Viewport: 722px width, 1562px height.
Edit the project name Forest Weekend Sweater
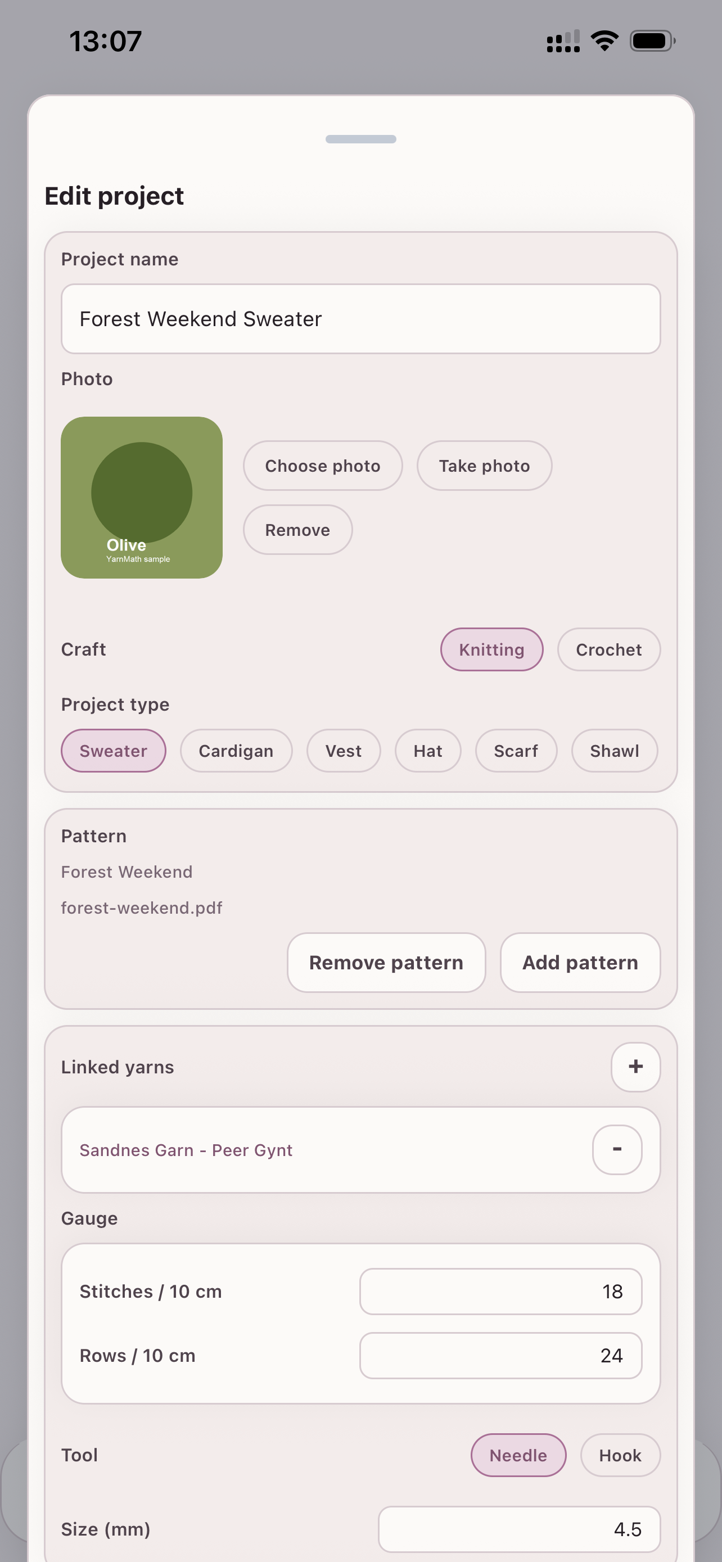360,319
